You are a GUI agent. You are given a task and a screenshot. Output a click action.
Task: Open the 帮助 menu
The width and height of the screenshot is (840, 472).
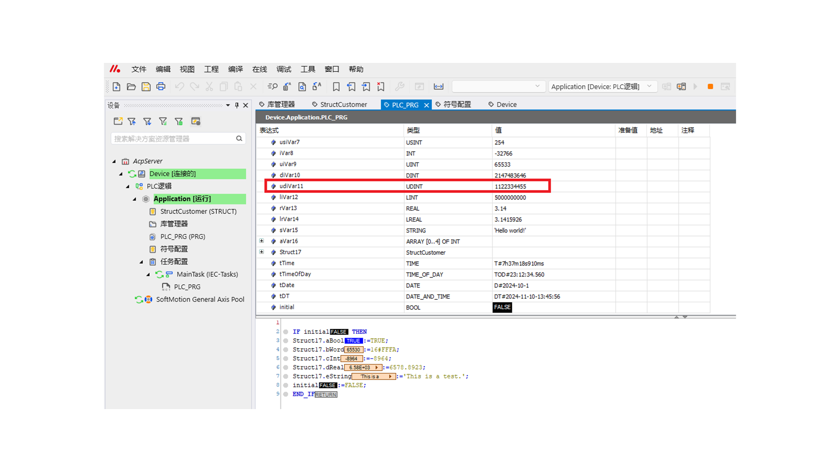click(356, 69)
